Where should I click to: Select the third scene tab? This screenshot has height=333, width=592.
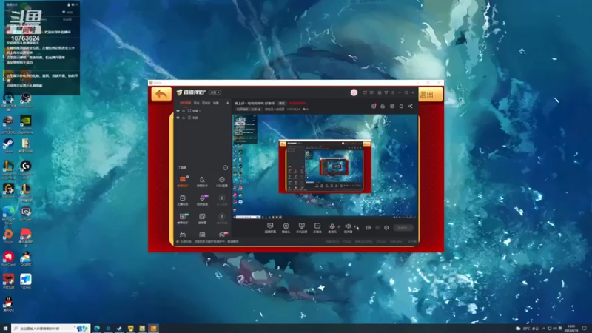[206, 103]
